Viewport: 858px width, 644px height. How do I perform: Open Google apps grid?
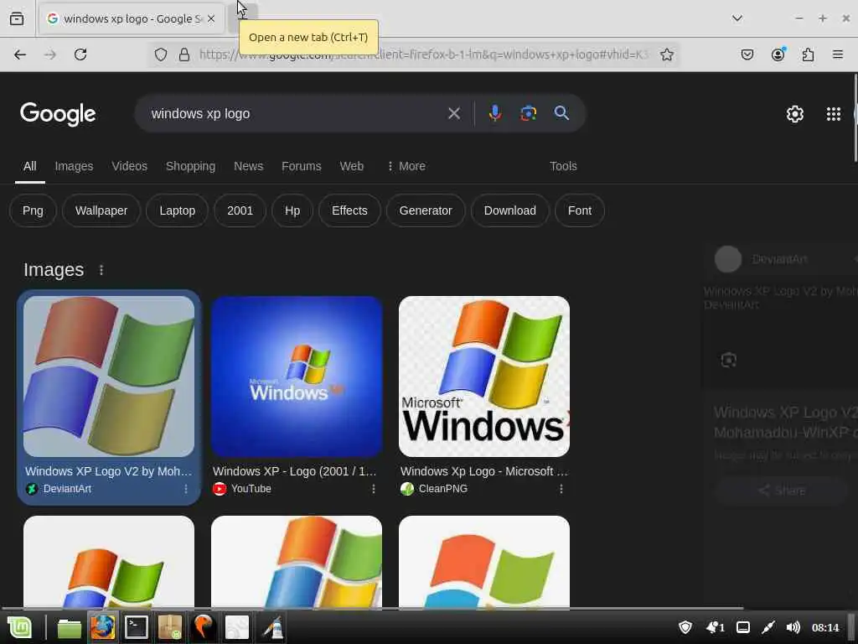834,114
